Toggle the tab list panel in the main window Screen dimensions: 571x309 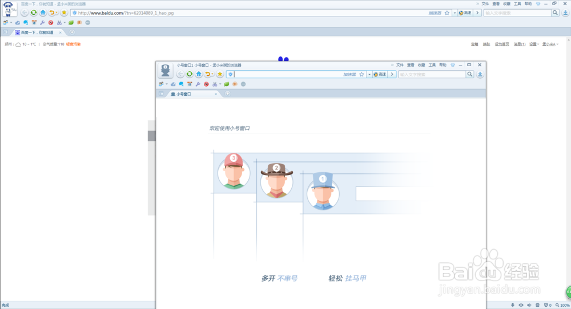pos(6,32)
